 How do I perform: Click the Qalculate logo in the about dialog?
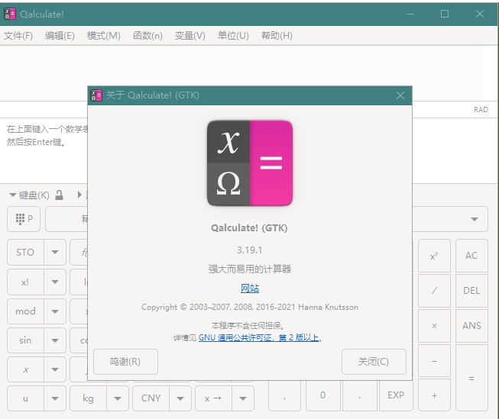pyautogui.click(x=250, y=163)
